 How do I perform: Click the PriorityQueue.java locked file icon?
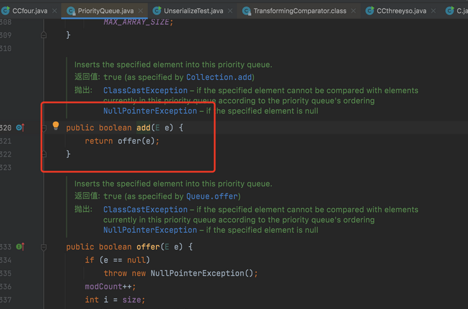(x=71, y=11)
